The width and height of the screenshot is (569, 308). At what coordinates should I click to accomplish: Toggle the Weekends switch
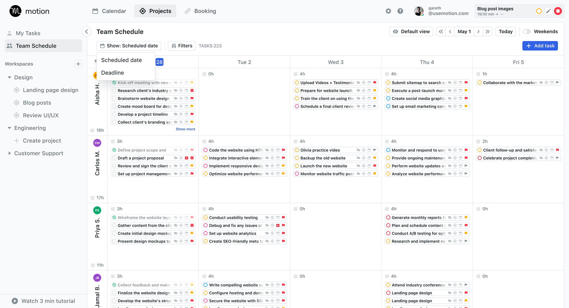(x=527, y=32)
